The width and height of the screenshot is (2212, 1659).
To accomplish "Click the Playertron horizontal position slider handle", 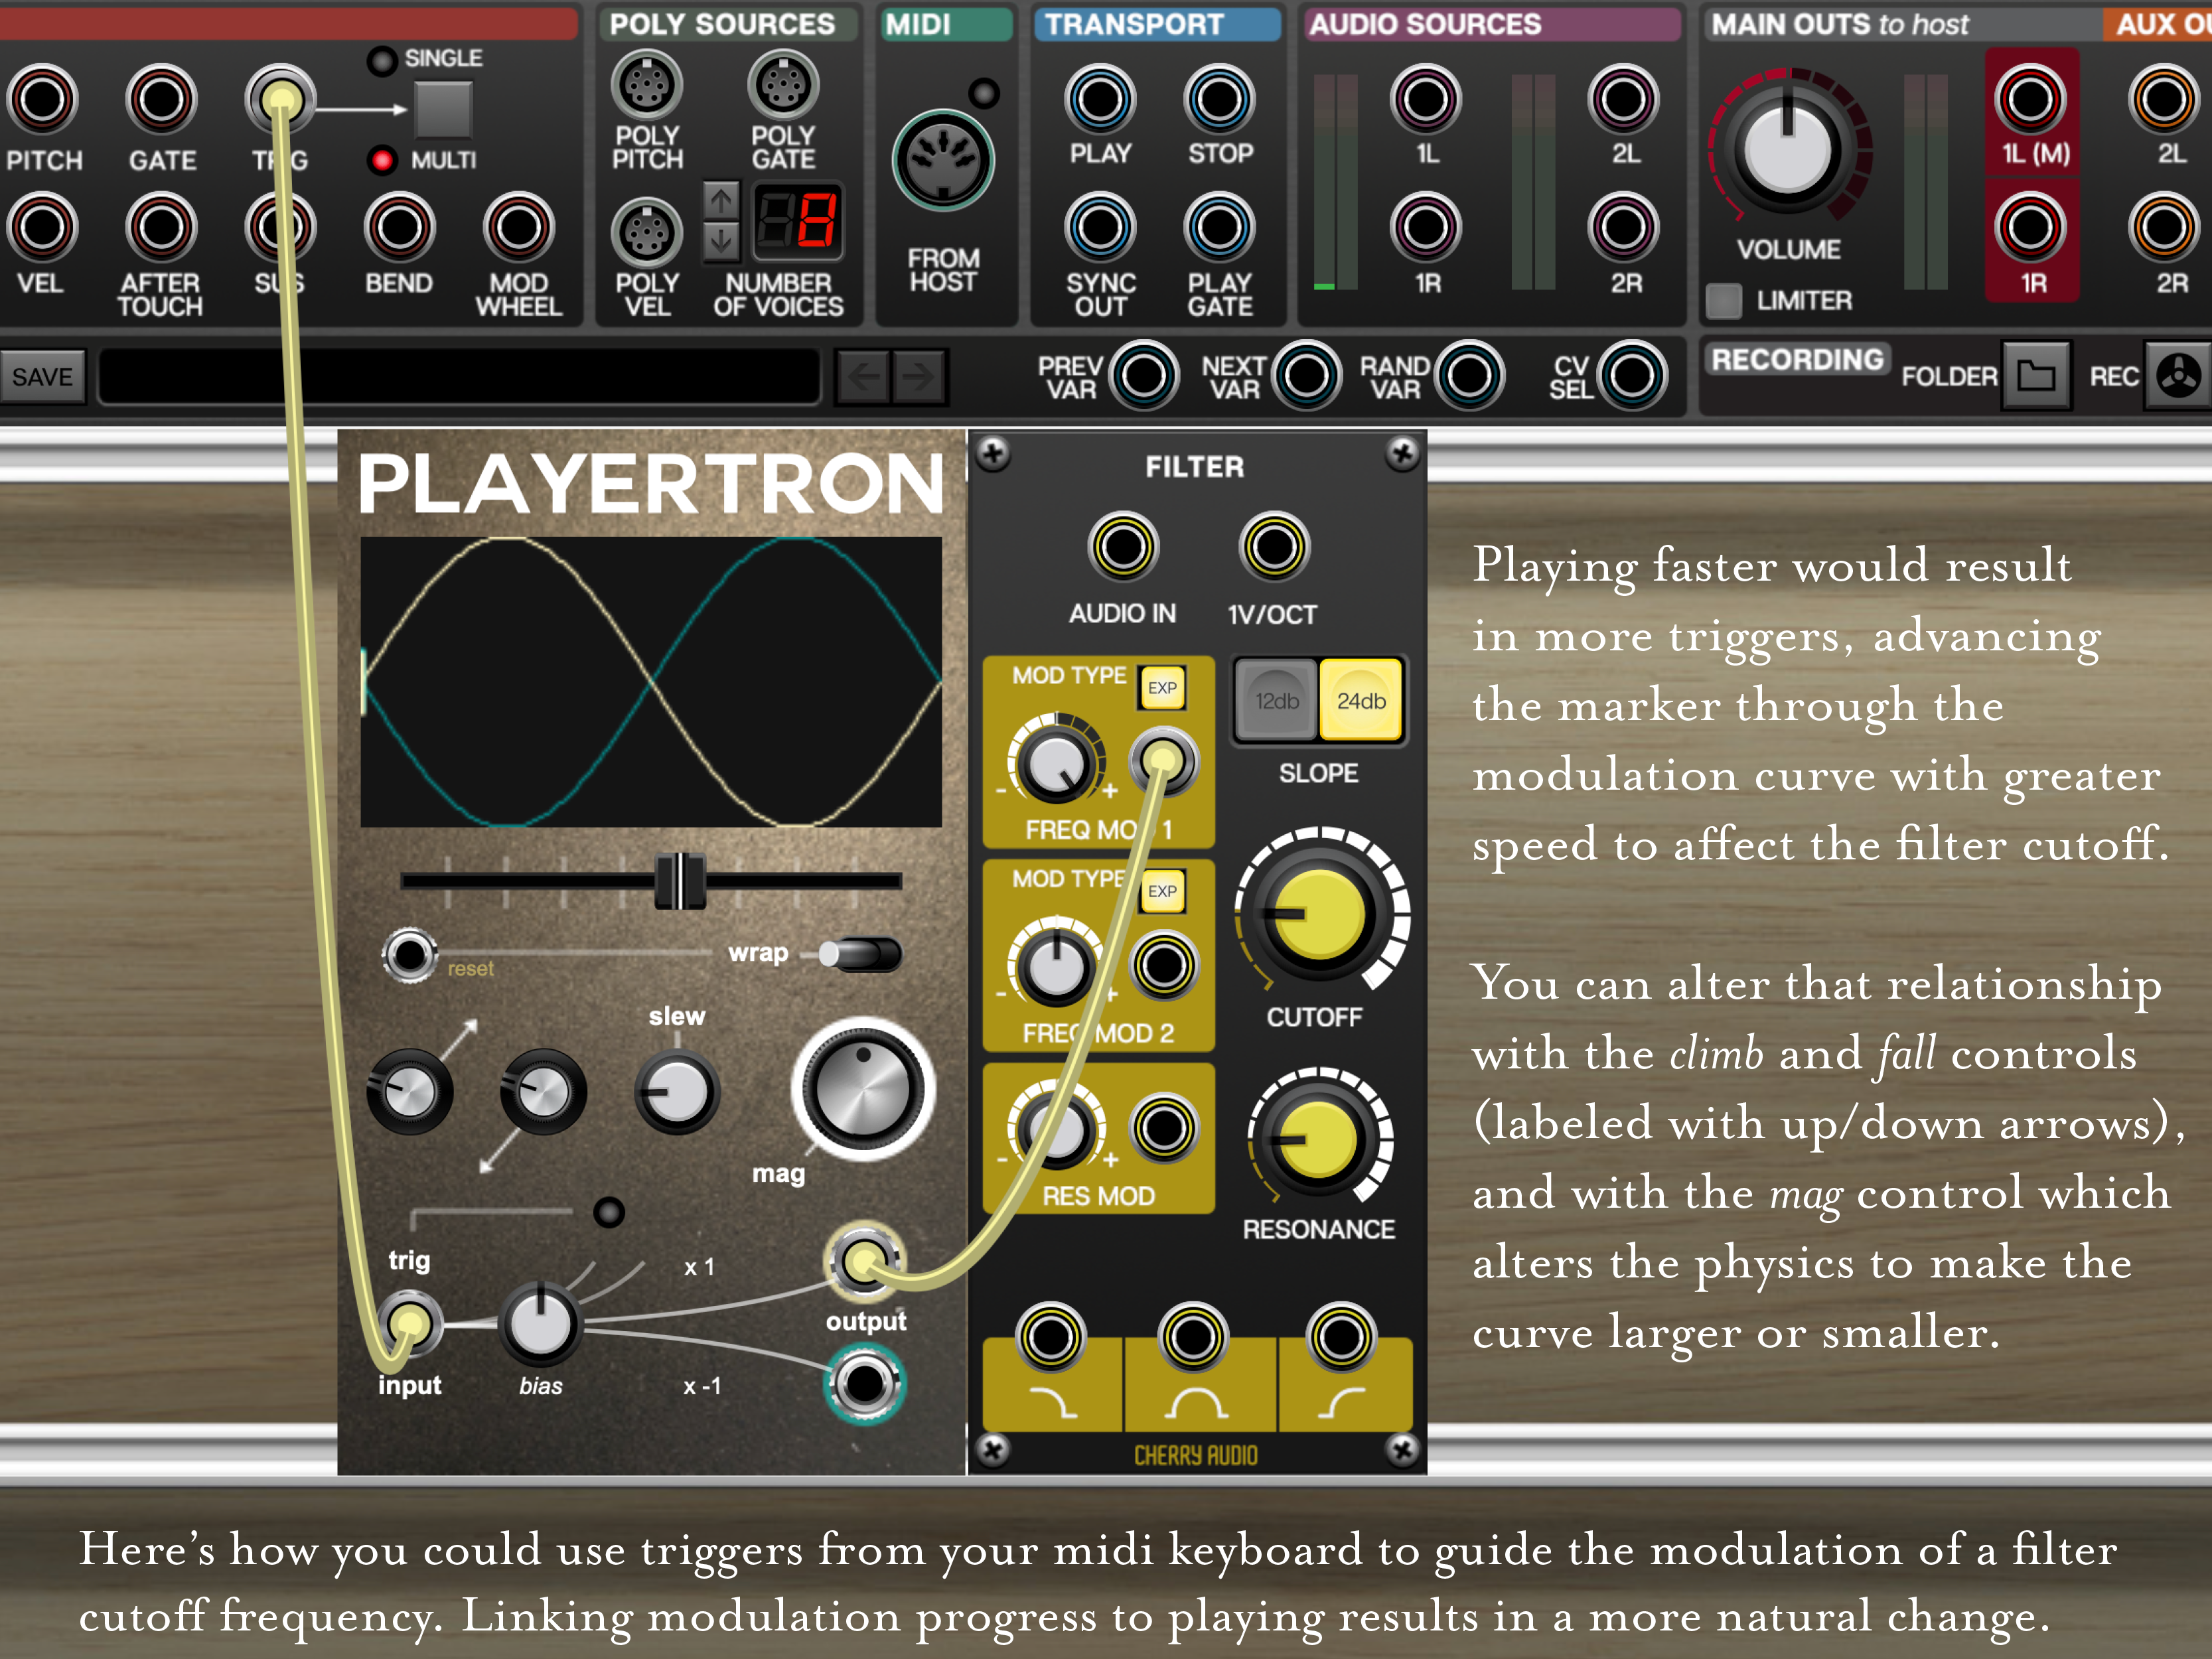I will pos(680,881).
